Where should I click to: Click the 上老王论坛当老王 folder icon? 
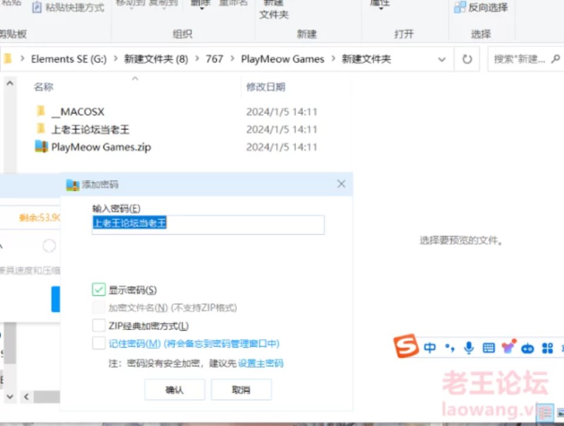pos(41,128)
